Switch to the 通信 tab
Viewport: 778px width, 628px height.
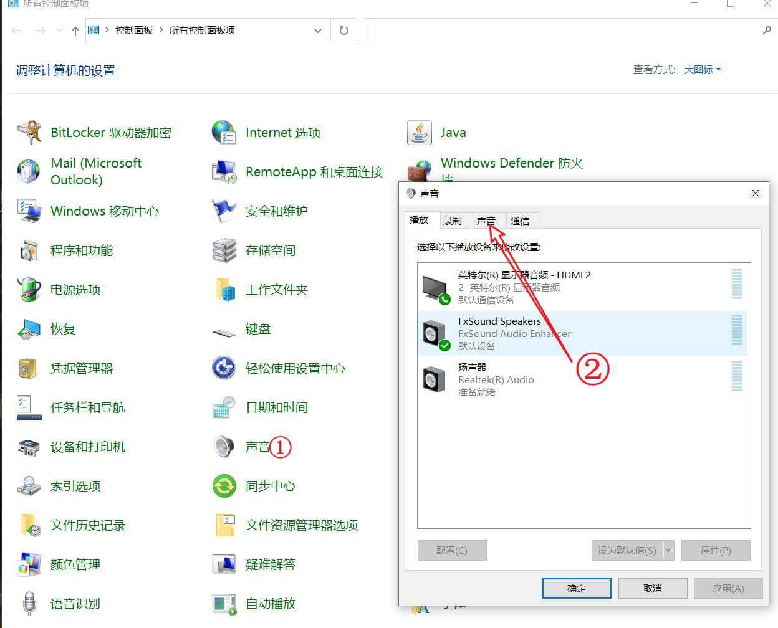(519, 221)
